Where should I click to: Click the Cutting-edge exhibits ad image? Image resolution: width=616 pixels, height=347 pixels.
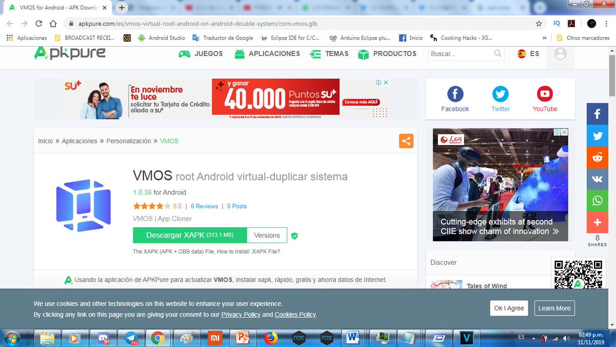pos(500,185)
